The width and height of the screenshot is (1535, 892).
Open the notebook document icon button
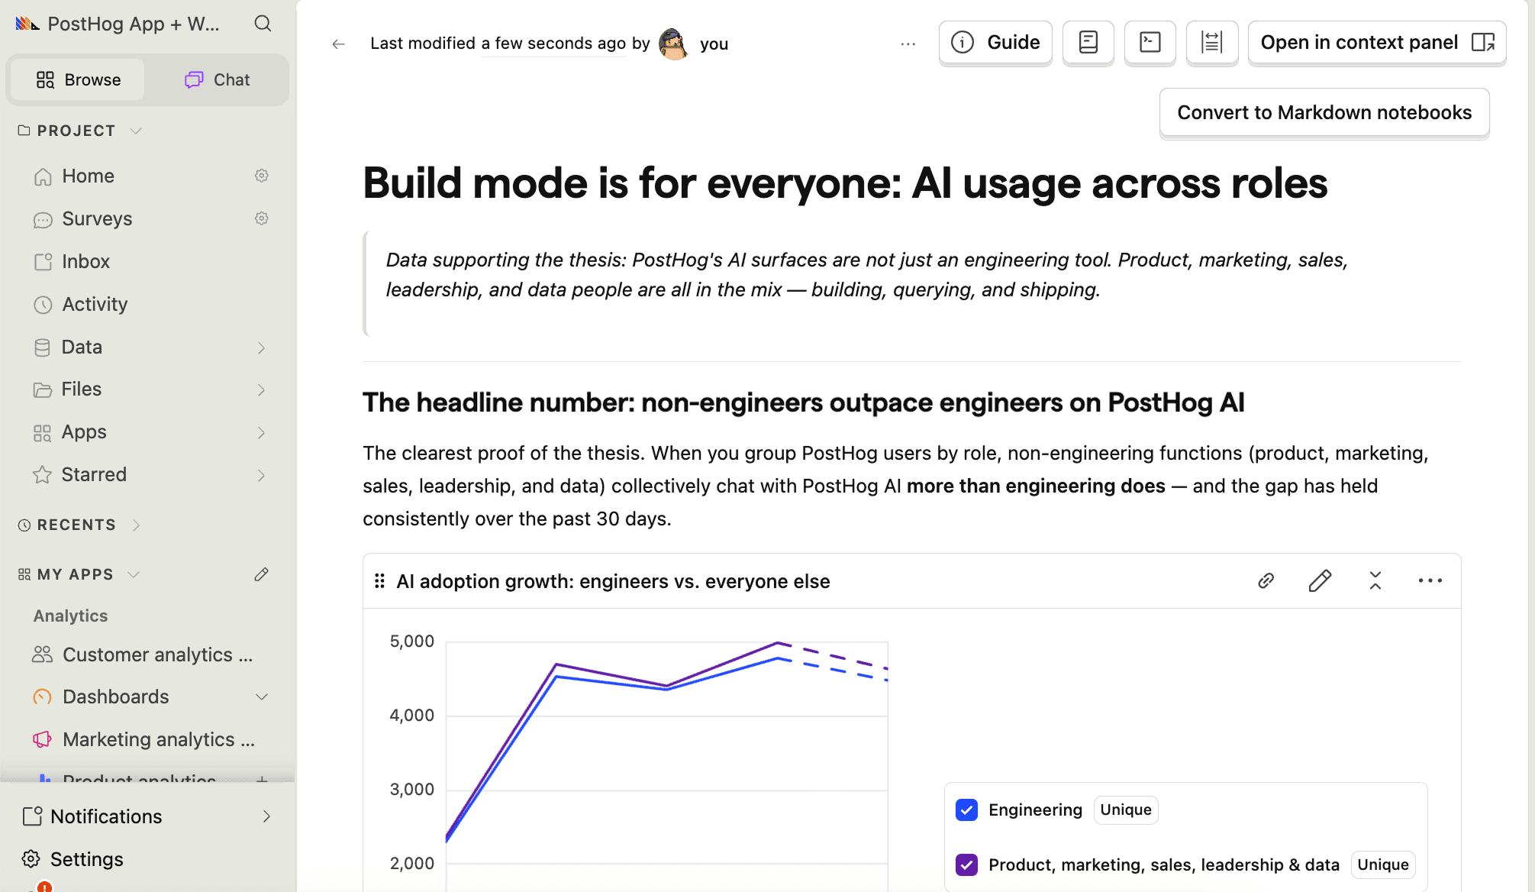[1088, 43]
